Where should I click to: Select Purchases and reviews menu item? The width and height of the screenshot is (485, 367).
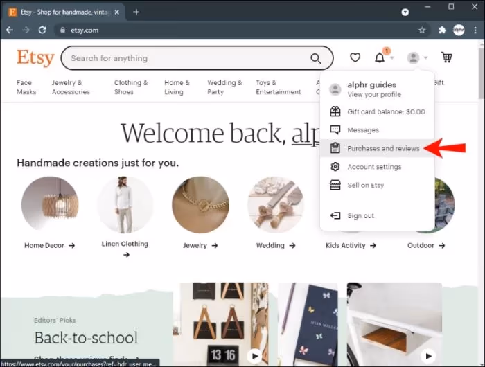pos(382,148)
